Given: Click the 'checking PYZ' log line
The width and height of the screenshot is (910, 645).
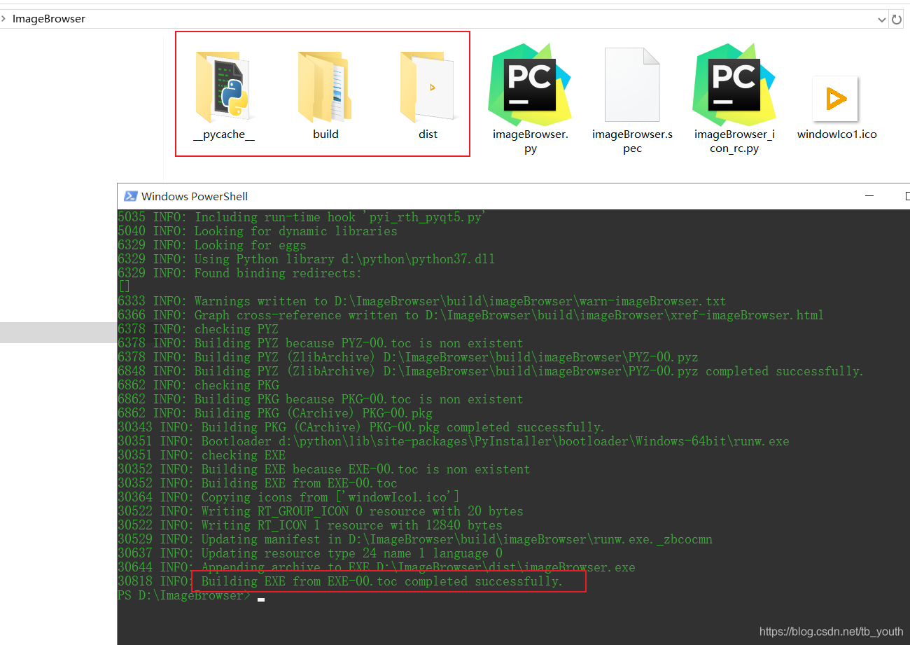Looking at the screenshot, I should pyautogui.click(x=198, y=329).
